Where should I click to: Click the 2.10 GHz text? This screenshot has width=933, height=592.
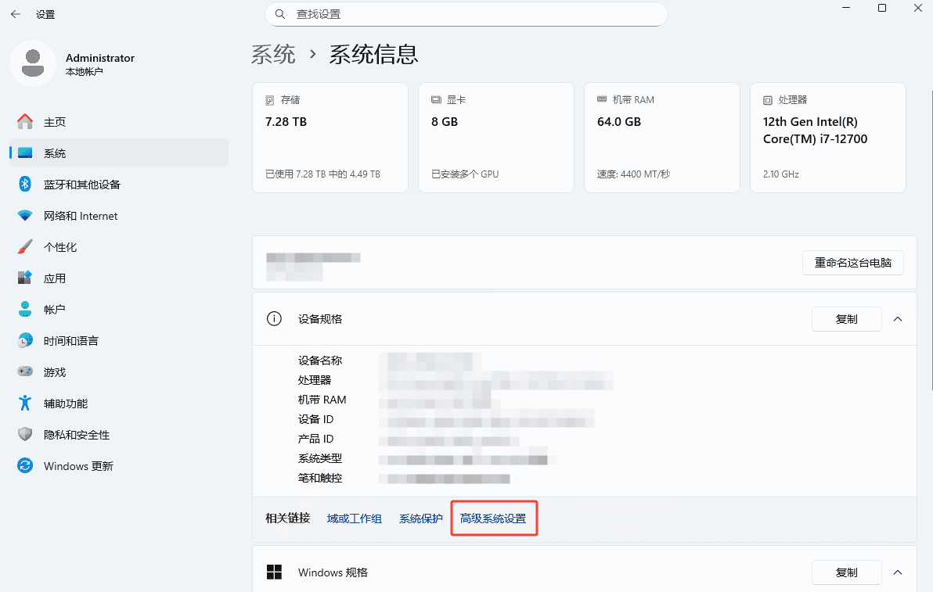781,174
